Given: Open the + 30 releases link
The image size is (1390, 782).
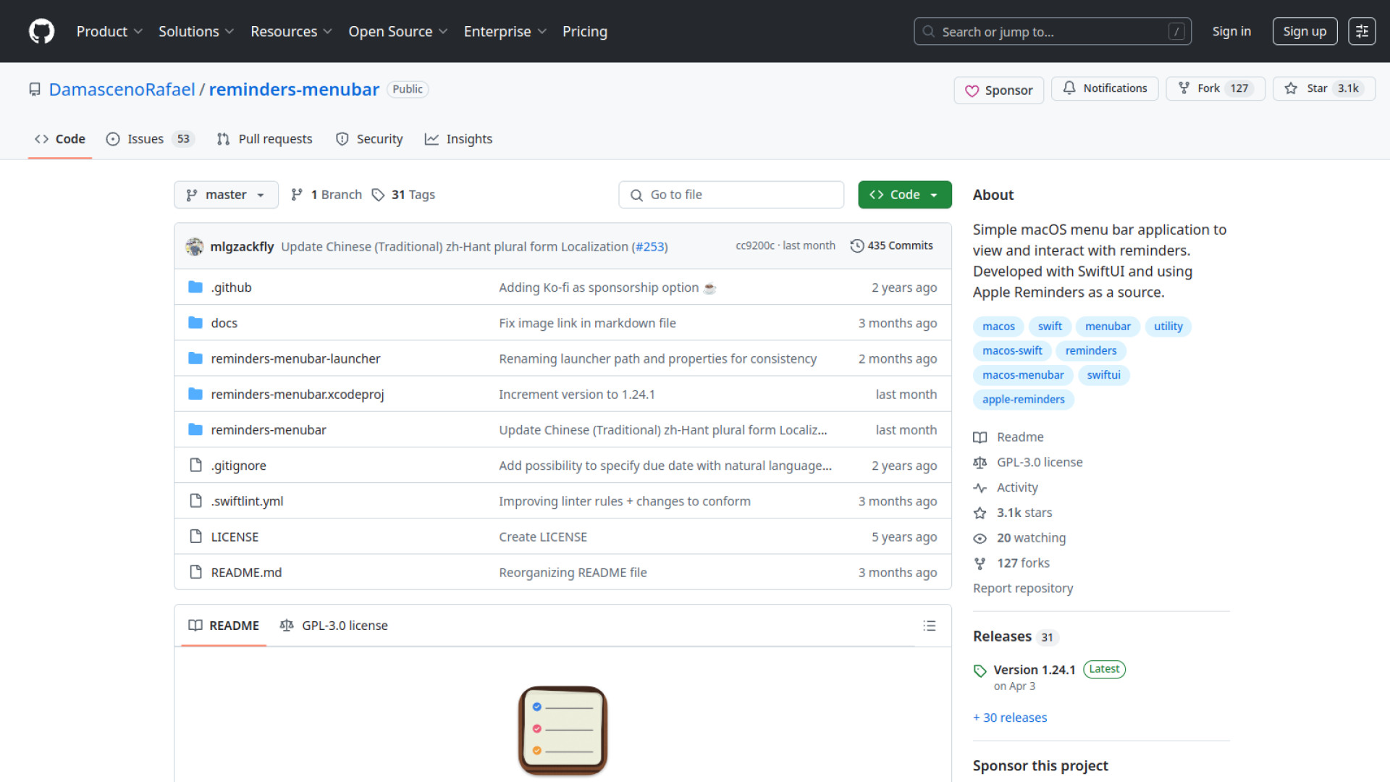Looking at the screenshot, I should coord(1010,718).
